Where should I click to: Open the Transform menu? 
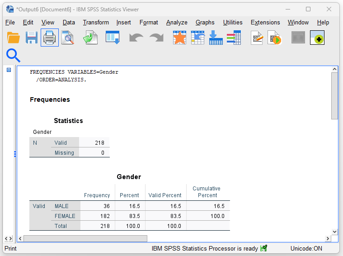[x=96, y=22]
